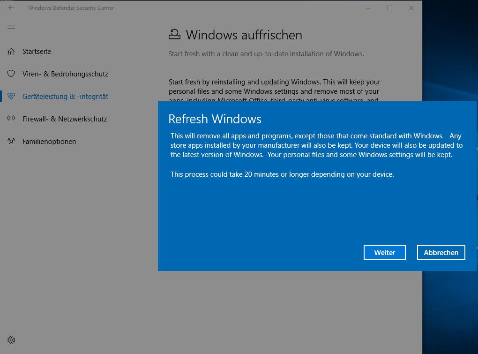Click the home icon next to Startseite
Viewport: 478px width, 354px height.
[11, 51]
